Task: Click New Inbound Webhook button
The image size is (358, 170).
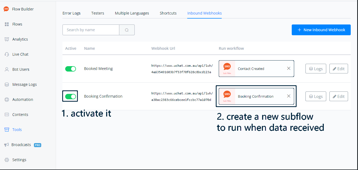Action: pyautogui.click(x=321, y=30)
